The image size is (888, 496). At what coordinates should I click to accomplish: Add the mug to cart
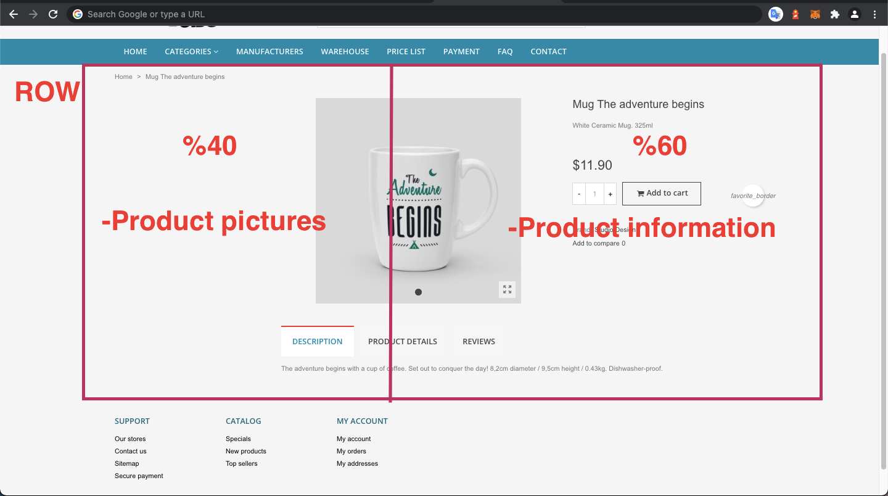(x=662, y=193)
